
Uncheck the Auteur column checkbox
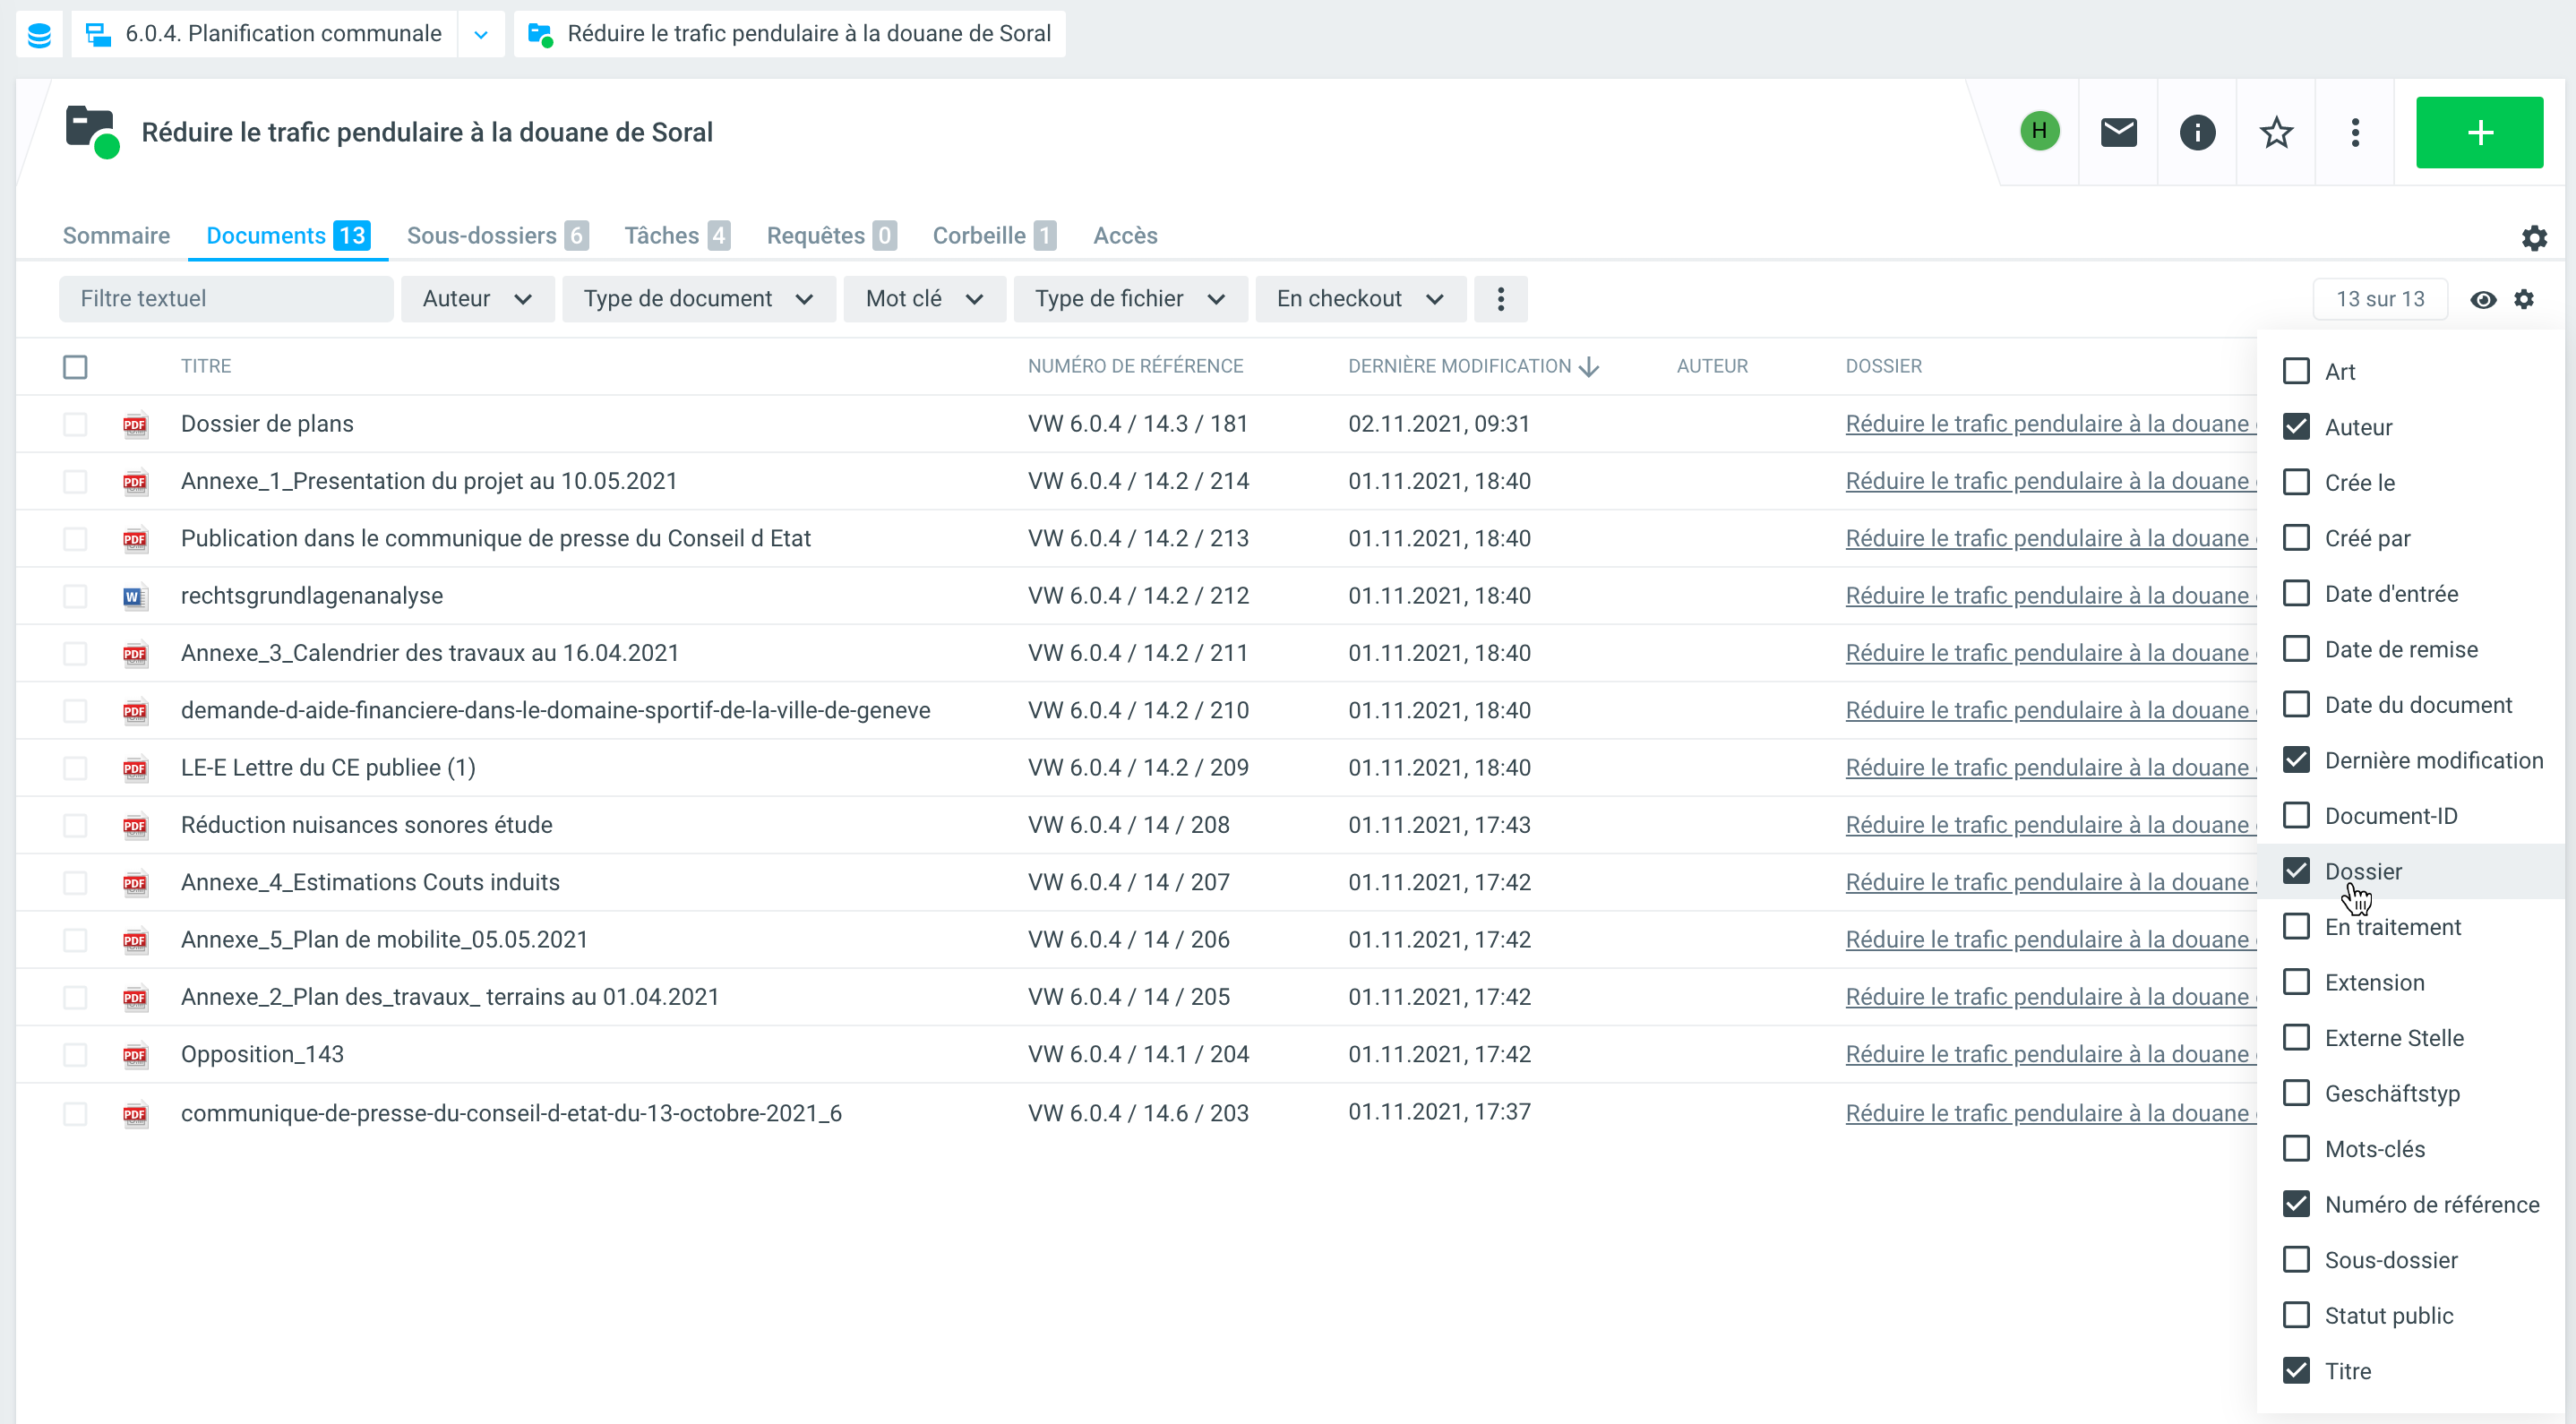[2296, 427]
